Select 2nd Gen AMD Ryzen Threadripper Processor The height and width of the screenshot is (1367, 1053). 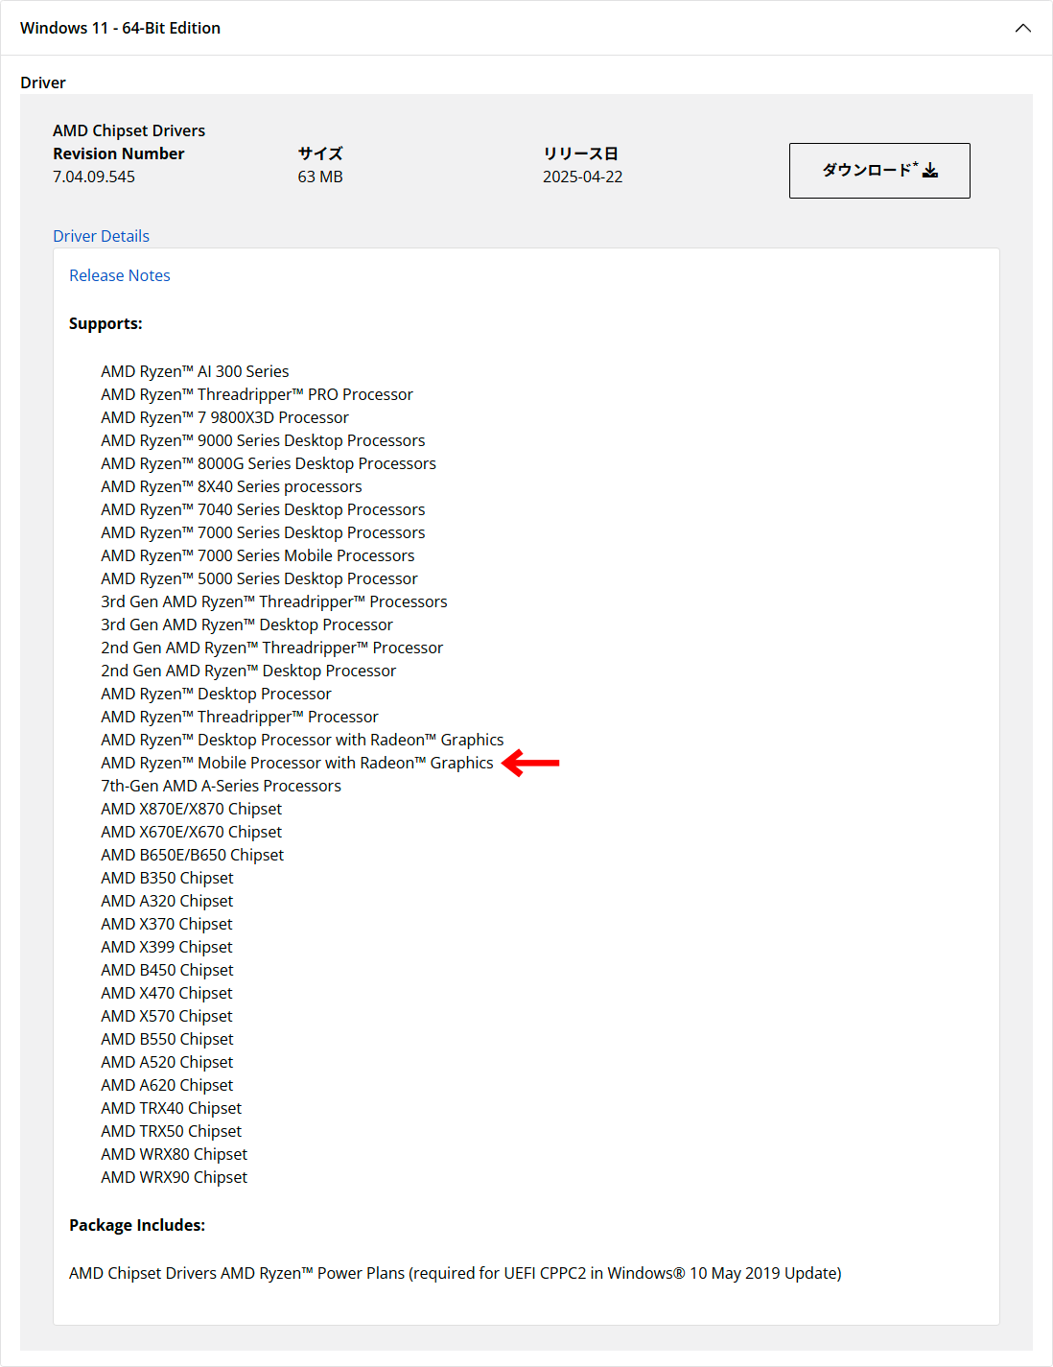pyautogui.click(x=272, y=648)
